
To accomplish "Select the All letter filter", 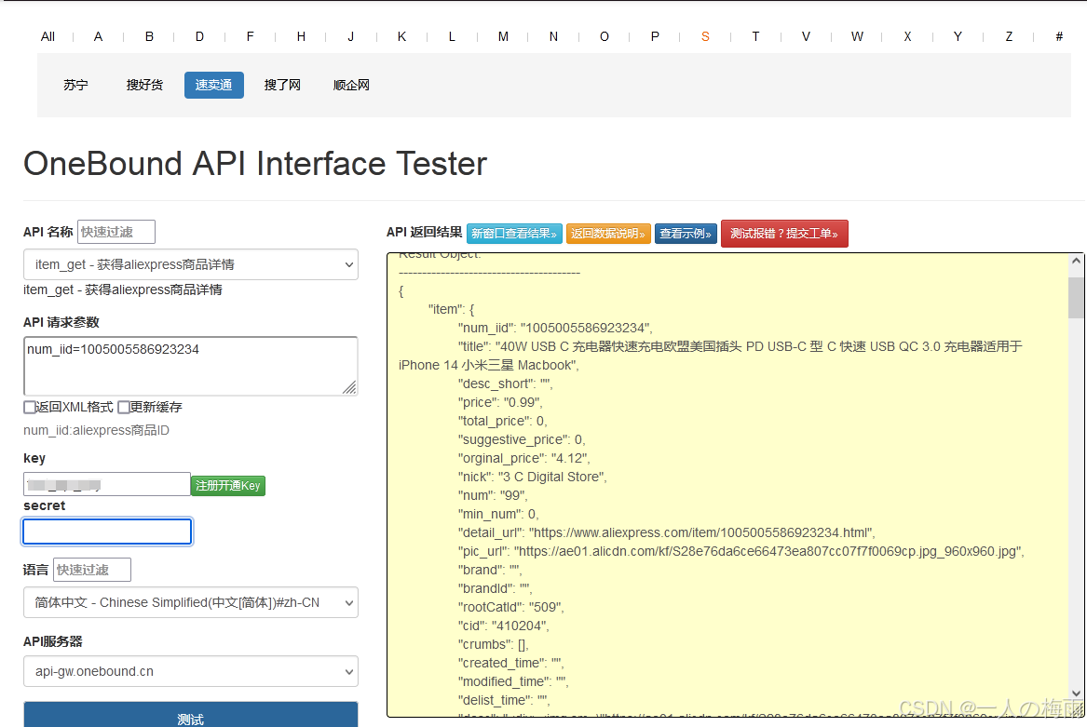I will 48,36.
